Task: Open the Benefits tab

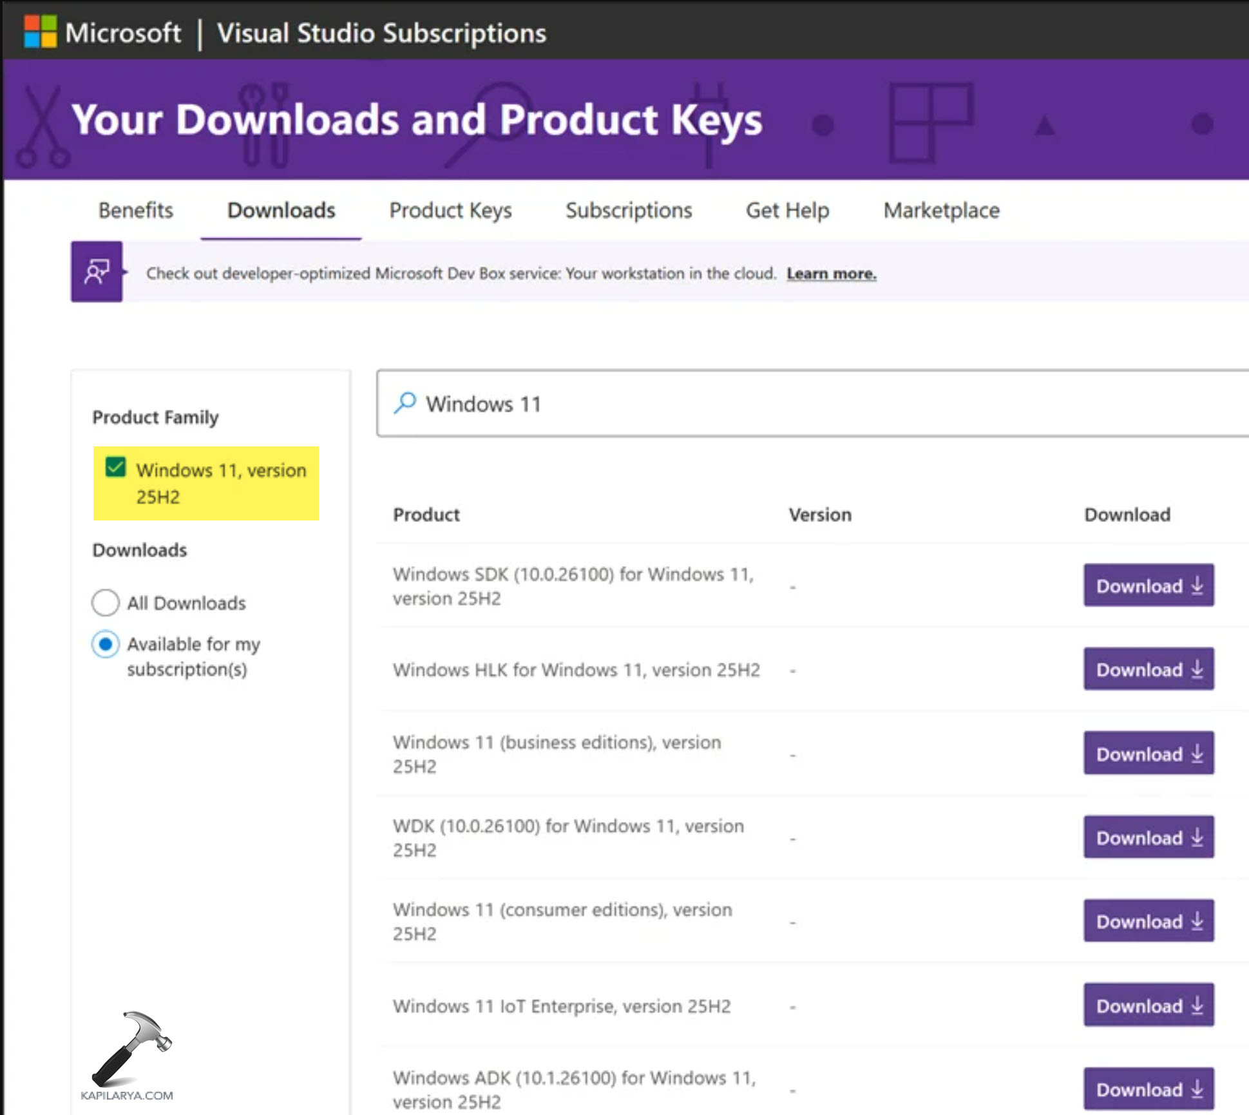Action: tap(135, 211)
